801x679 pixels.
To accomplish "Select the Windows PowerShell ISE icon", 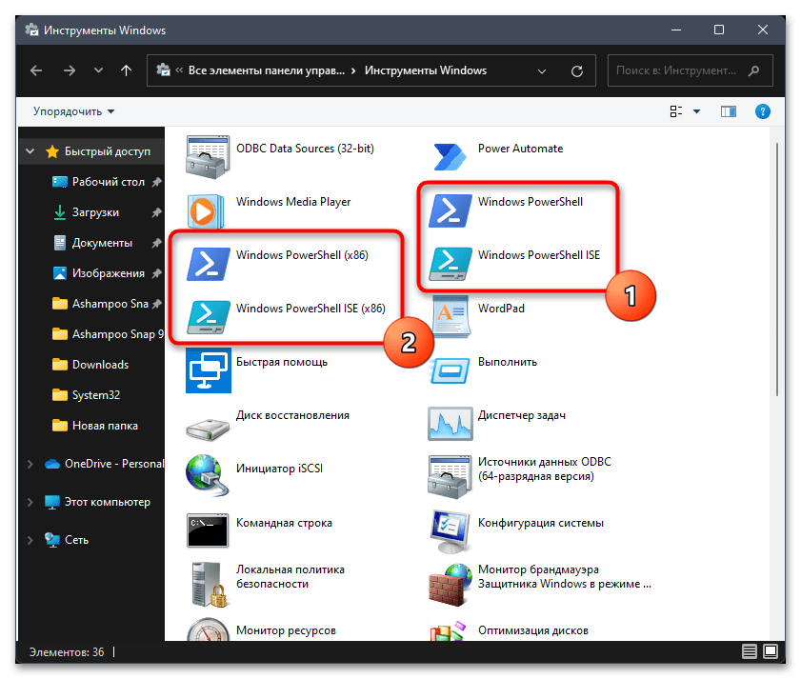I will (451, 264).
